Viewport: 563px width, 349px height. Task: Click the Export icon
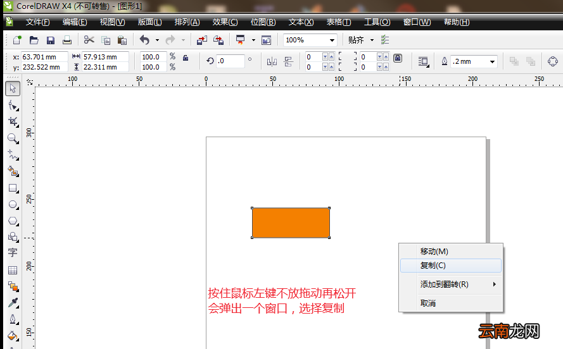(x=218, y=40)
